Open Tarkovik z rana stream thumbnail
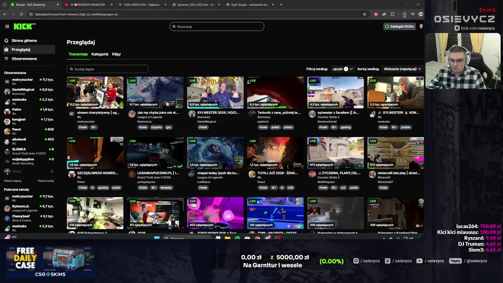This screenshot has width=503, height=283. [275, 92]
